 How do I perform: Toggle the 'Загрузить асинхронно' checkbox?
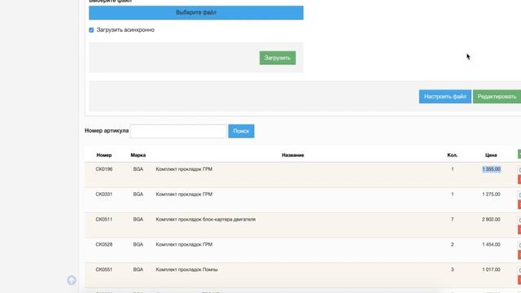tap(91, 30)
